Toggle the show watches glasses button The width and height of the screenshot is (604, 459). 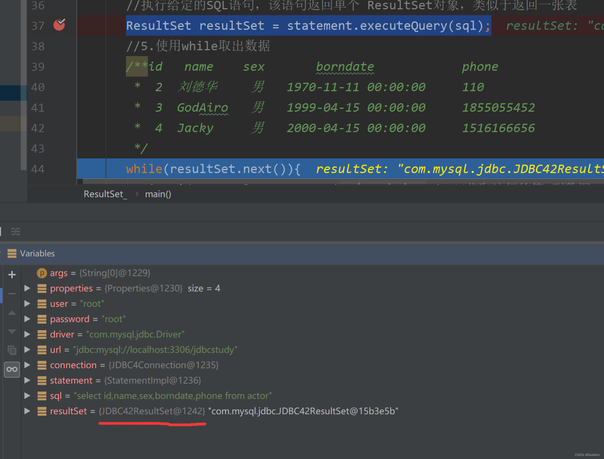12,369
